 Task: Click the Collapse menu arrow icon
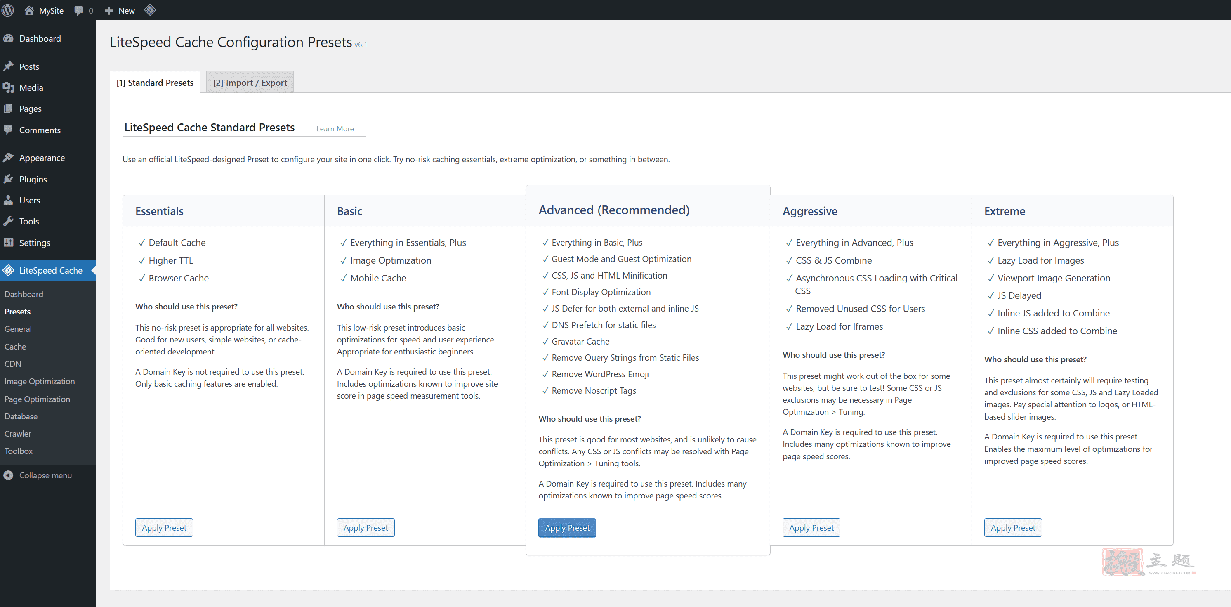coord(8,475)
